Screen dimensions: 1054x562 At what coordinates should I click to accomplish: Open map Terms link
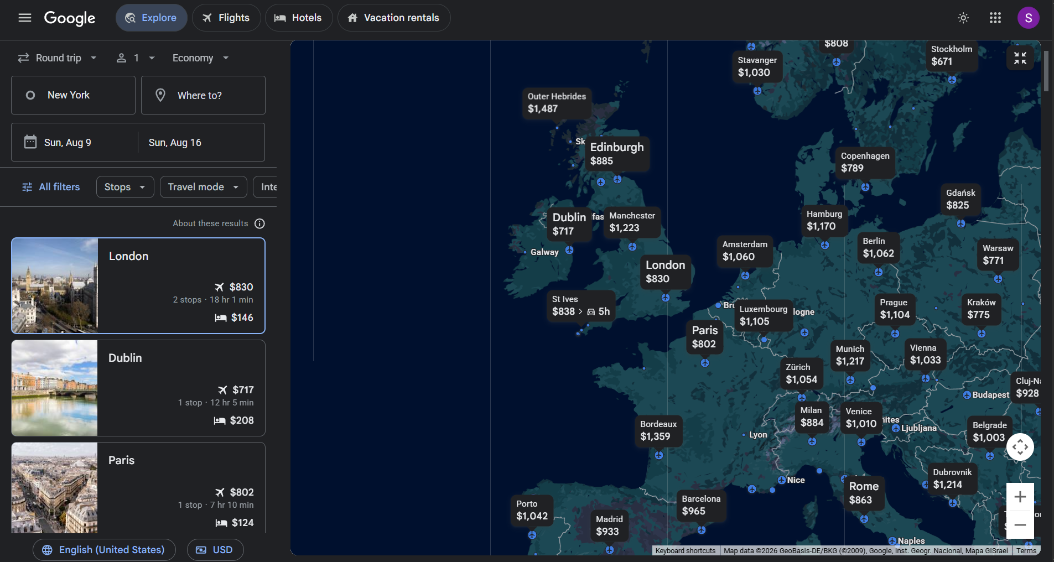click(1026, 550)
